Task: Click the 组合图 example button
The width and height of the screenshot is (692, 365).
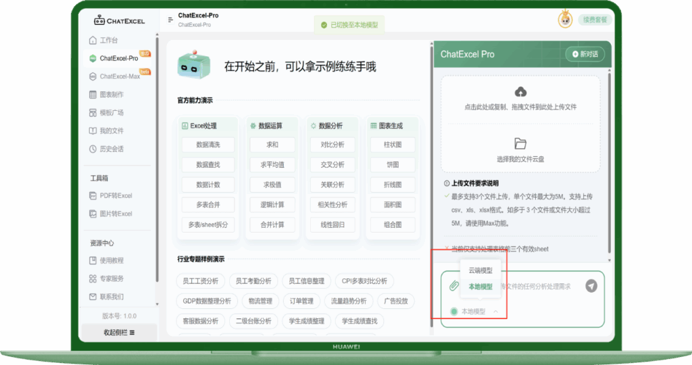Action: 393,224
